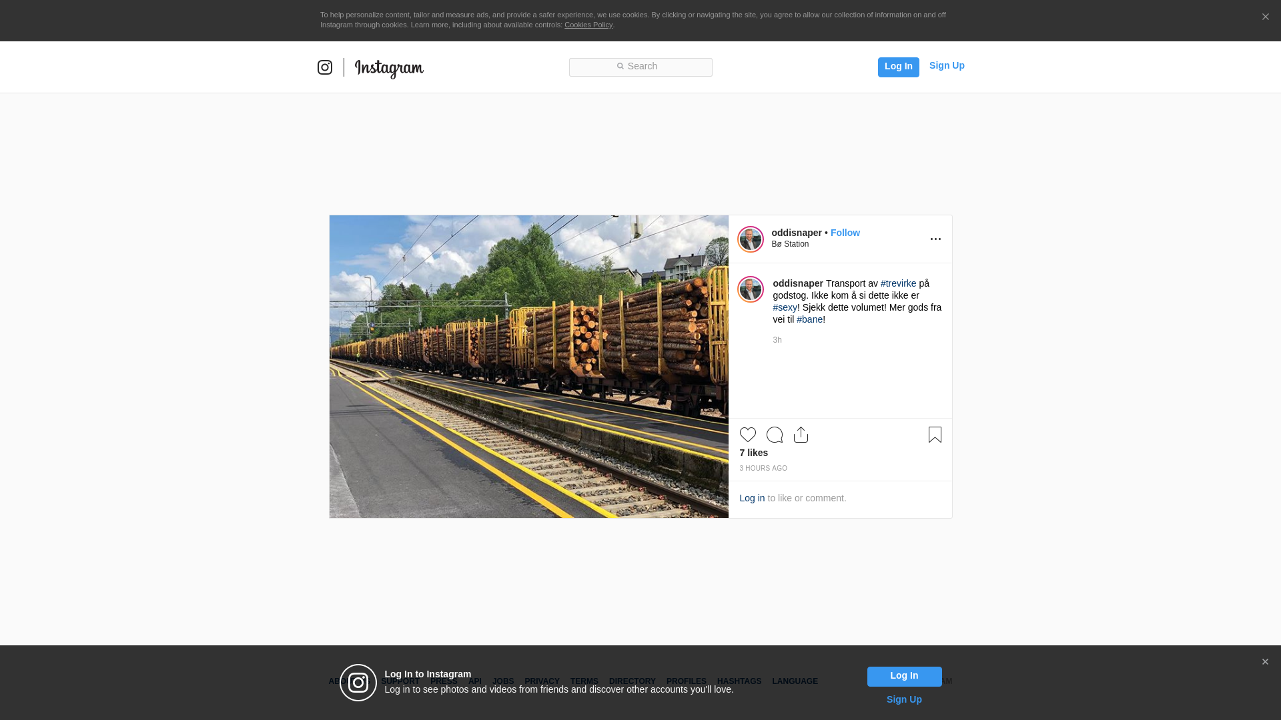Click the comment speech bubble icon
Screen dimensions: 1281x720
(775, 435)
